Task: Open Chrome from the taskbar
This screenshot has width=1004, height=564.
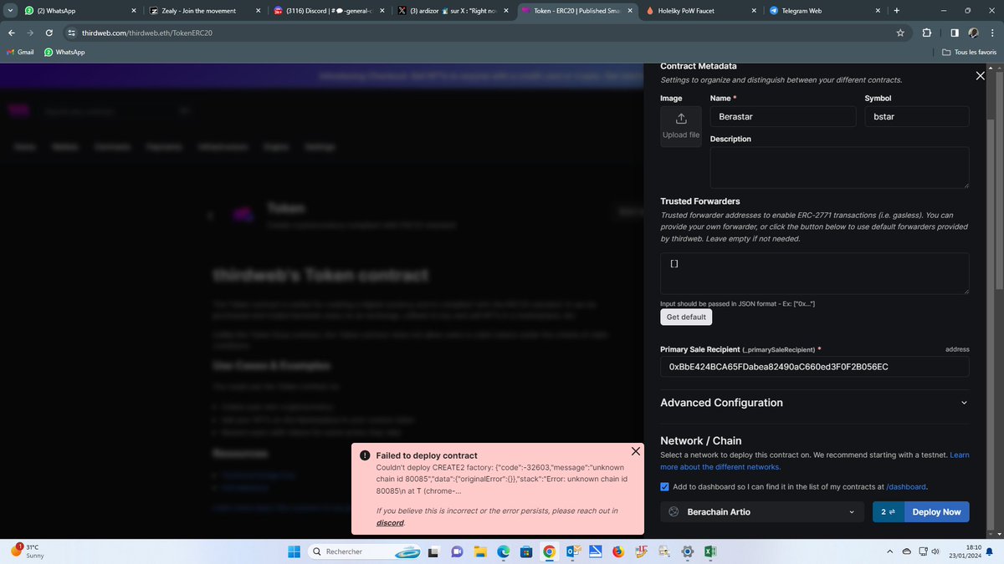Action: (549, 551)
